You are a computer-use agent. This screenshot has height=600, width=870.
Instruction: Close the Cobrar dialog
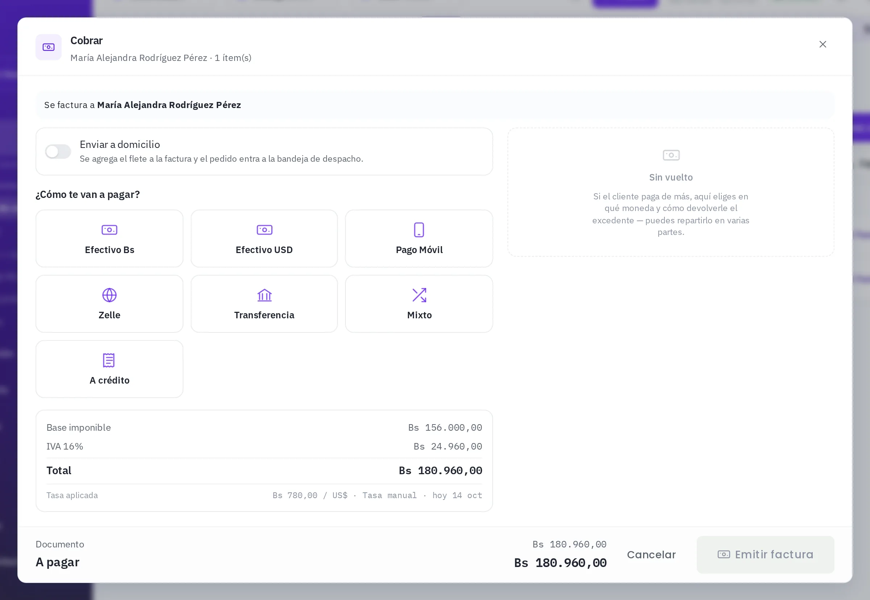pyautogui.click(x=823, y=44)
